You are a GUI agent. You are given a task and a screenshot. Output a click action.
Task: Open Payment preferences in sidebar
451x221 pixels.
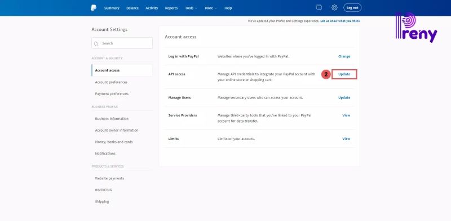pos(112,94)
